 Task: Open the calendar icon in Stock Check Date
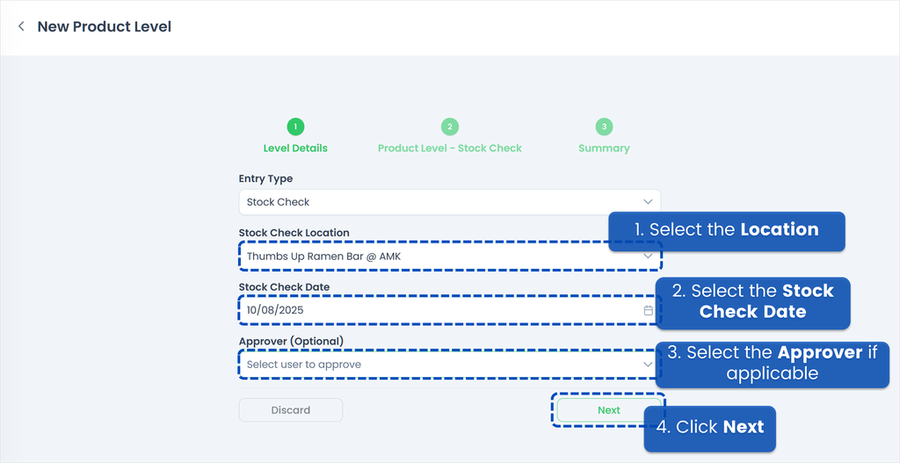pos(648,310)
